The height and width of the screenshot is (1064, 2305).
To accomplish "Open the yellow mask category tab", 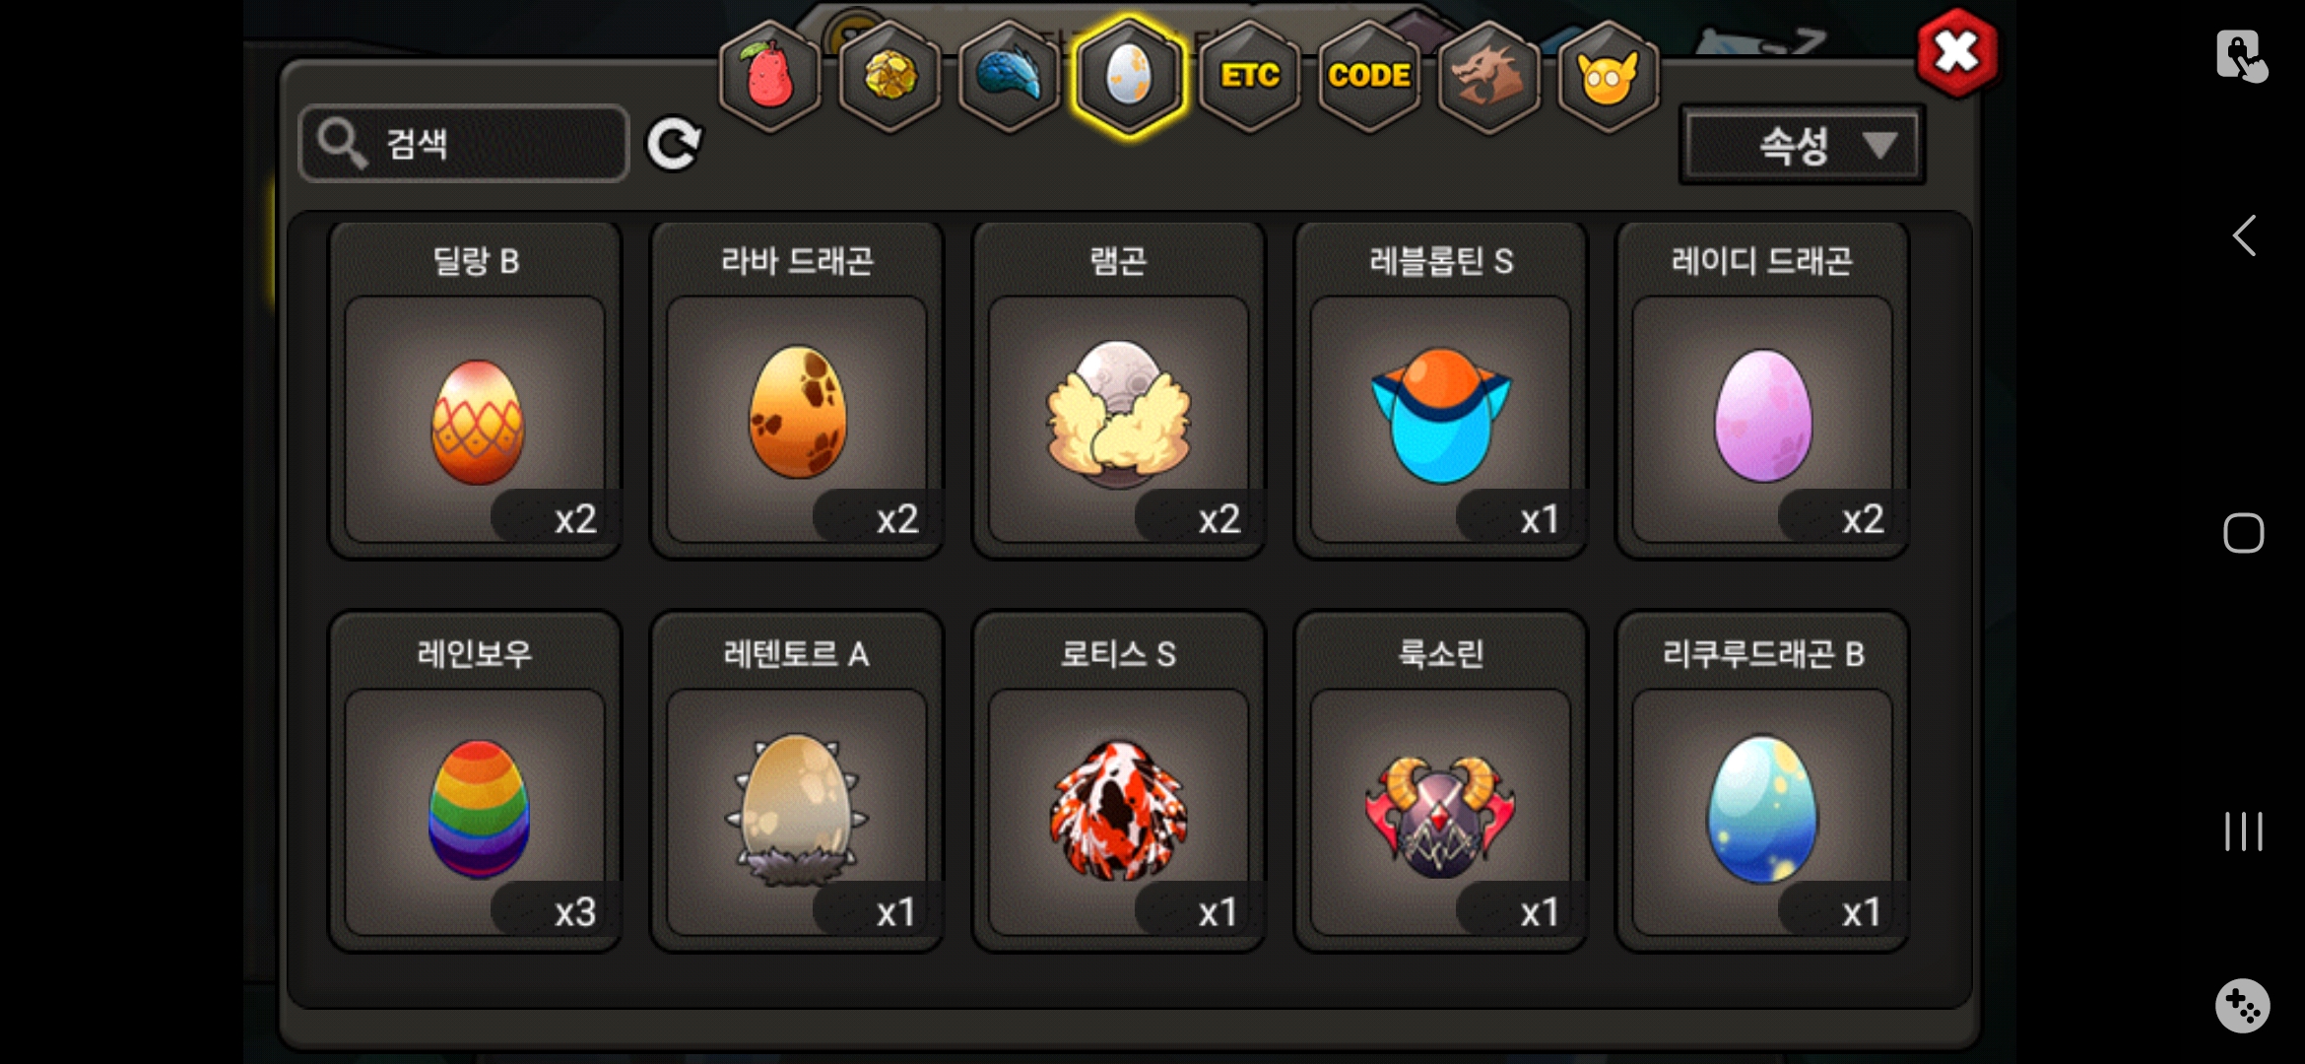I will pos(1608,76).
